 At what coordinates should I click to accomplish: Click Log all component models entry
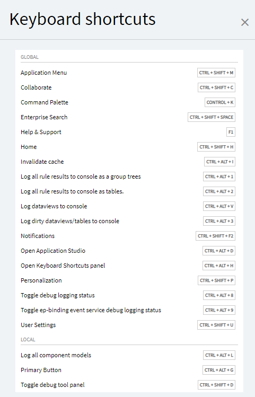[x=129, y=355]
